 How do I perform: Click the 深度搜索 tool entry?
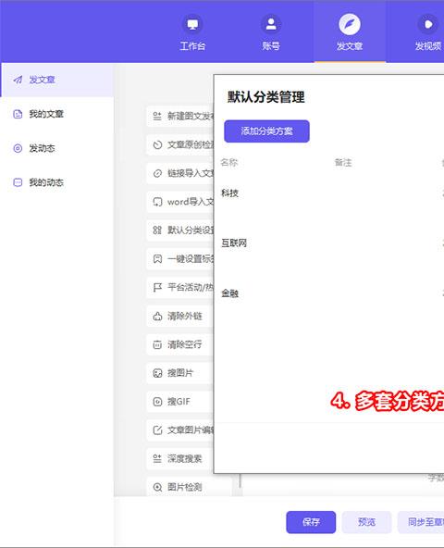179,458
